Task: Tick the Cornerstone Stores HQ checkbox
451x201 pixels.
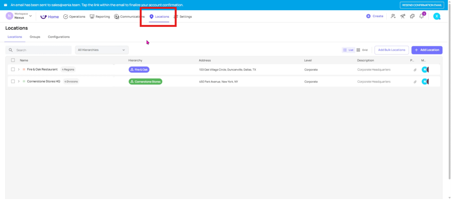Action: tap(13, 81)
